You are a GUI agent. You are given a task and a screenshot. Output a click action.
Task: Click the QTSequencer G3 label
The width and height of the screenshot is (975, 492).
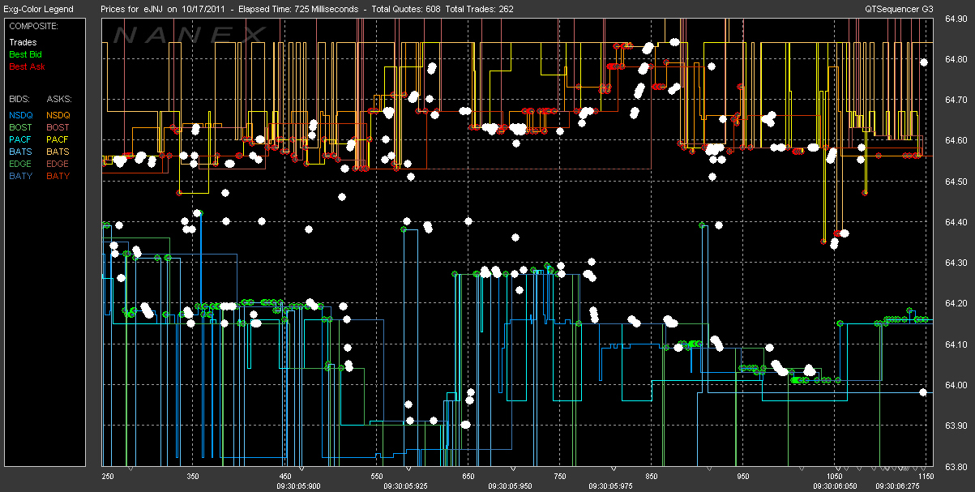click(x=898, y=9)
